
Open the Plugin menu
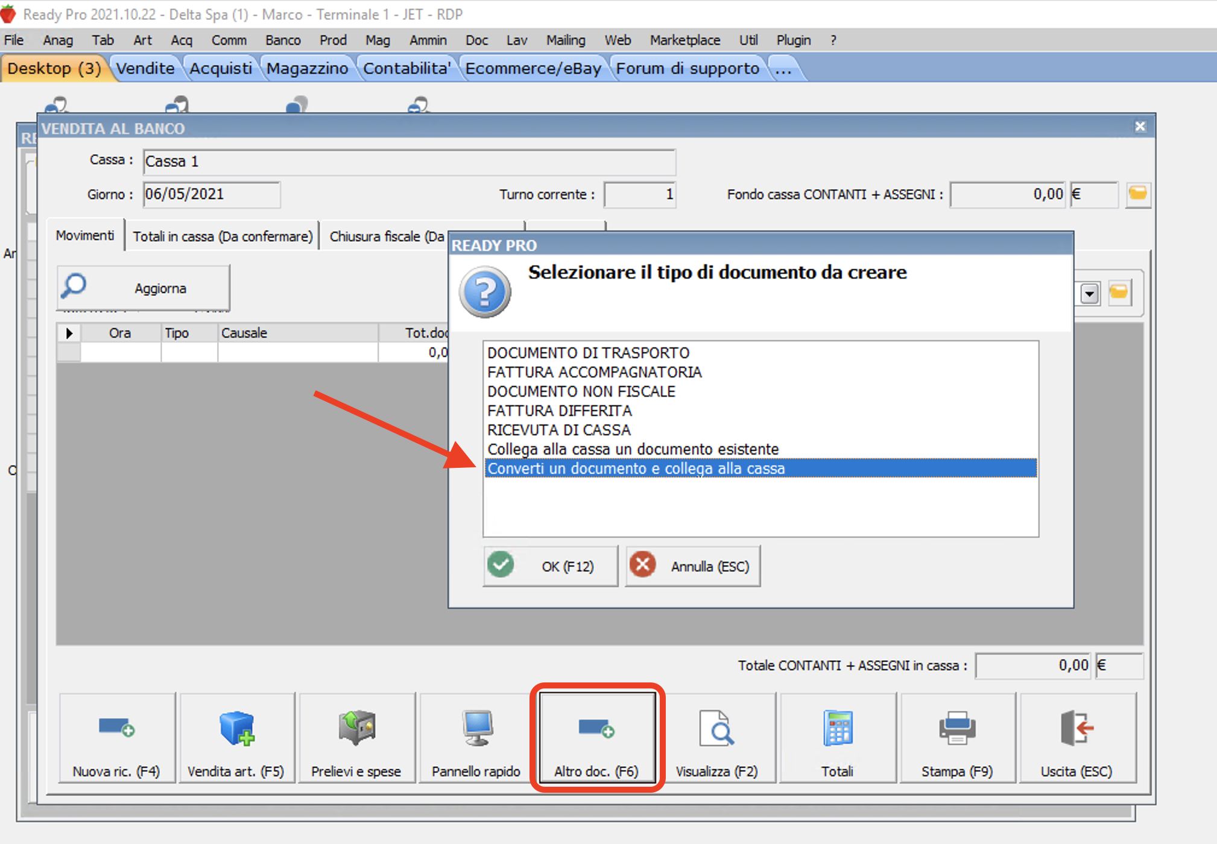point(794,40)
